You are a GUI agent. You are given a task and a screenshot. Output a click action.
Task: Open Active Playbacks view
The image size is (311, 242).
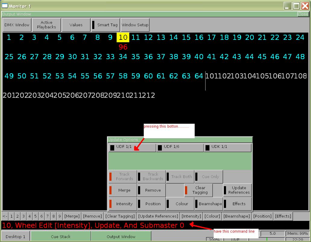click(x=46, y=25)
